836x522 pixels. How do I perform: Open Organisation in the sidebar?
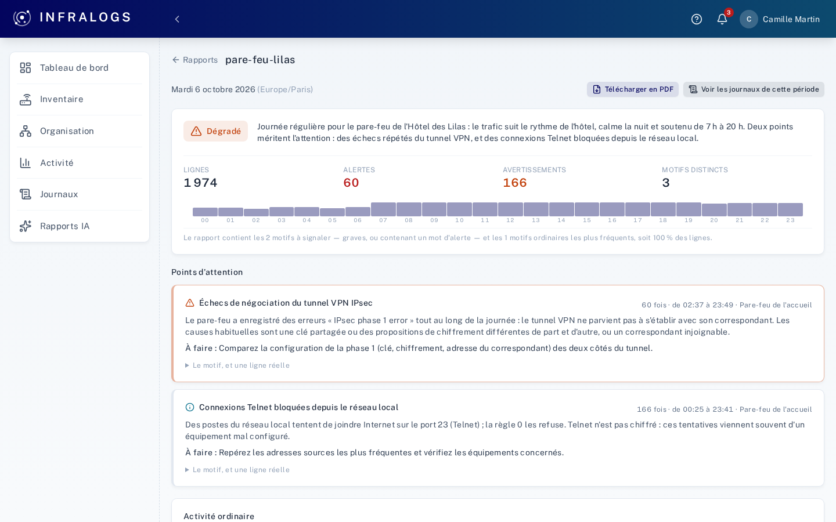[x=80, y=131]
